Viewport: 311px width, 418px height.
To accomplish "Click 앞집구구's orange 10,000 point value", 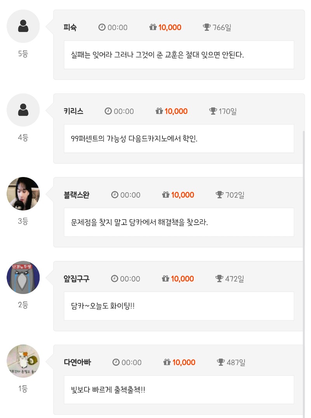I will (x=182, y=278).
